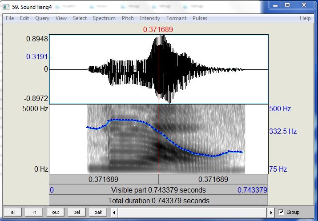Open the Formant menu
318x221 pixels.
click(x=176, y=18)
